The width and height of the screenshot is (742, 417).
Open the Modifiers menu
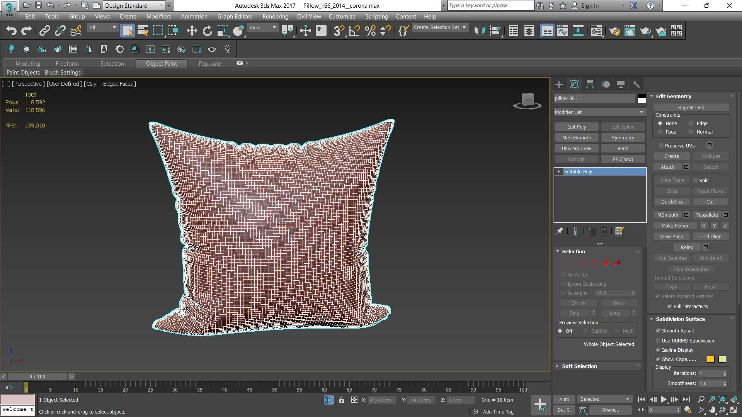(x=158, y=17)
